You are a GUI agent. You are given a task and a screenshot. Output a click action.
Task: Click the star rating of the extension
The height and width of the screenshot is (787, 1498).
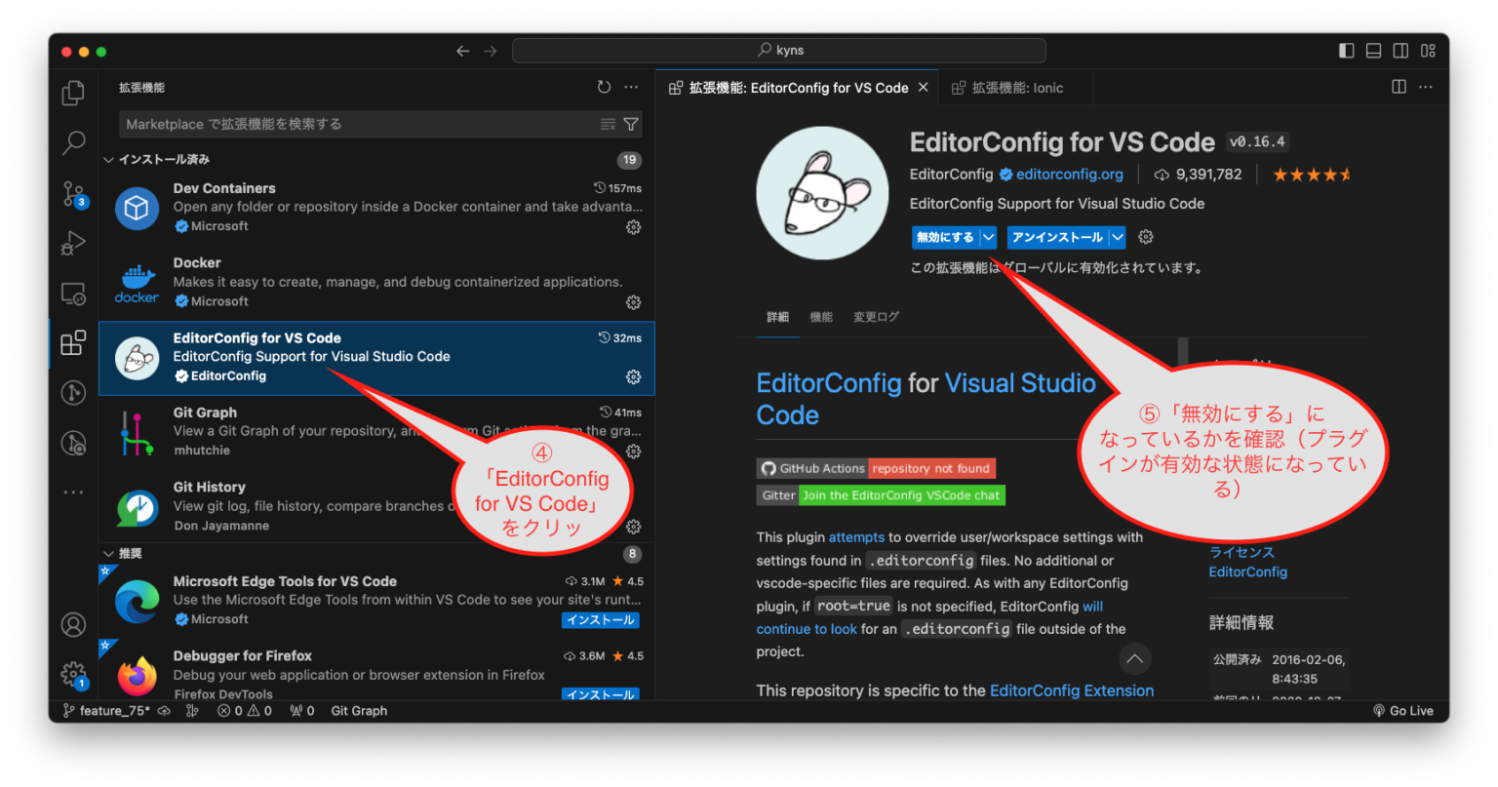pos(1312,175)
